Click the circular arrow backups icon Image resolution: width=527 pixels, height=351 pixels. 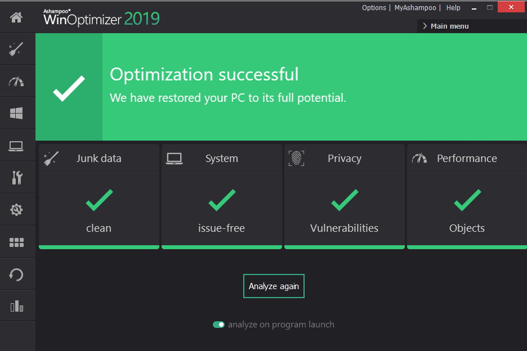pyautogui.click(x=16, y=274)
